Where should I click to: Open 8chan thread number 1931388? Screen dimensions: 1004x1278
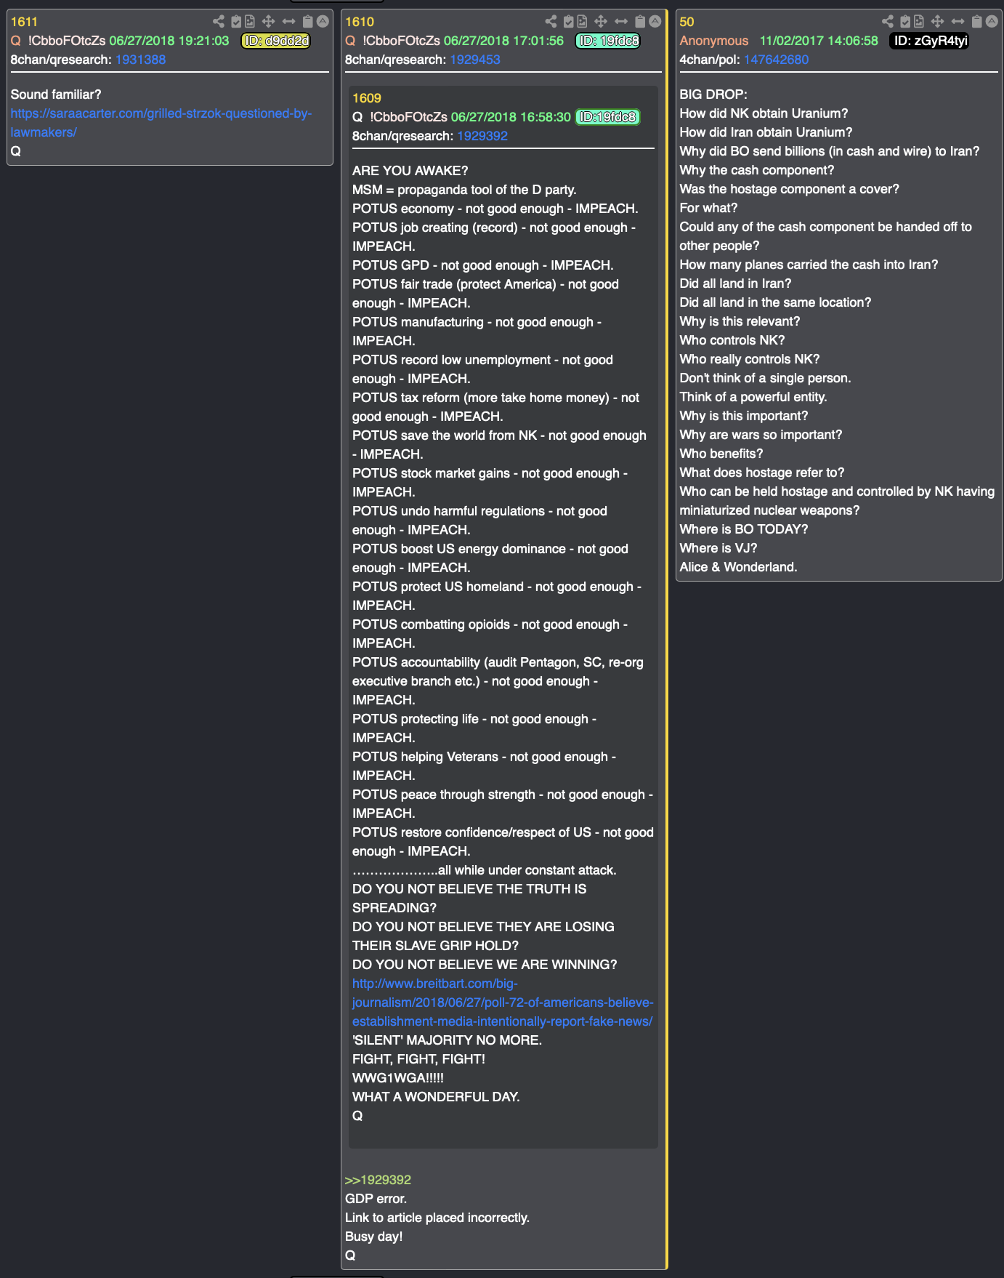[140, 60]
